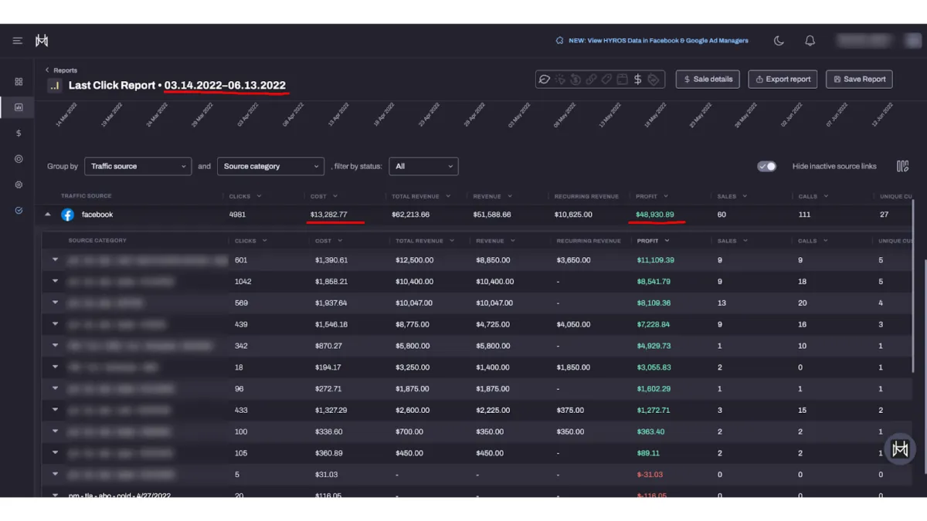Click the floating HYROS chat widget
The height and width of the screenshot is (521, 927).
coord(900,449)
